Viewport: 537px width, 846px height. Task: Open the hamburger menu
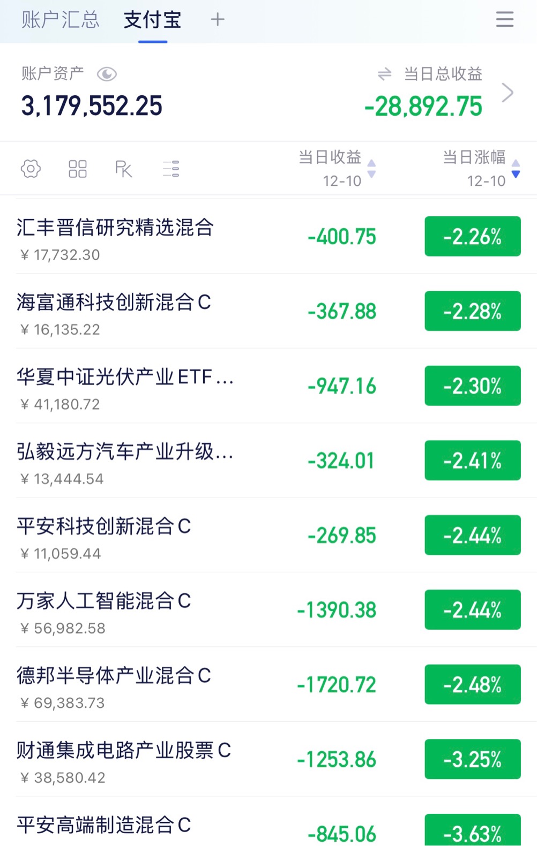pos(504,20)
